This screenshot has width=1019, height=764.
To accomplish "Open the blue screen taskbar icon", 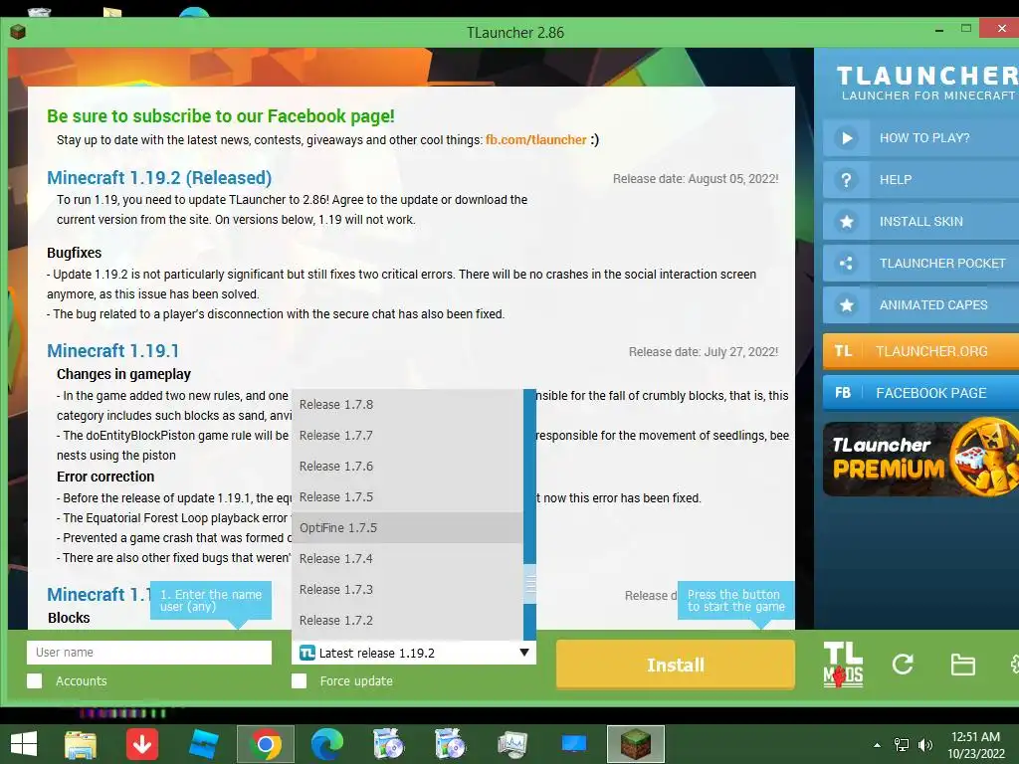I will click(574, 744).
